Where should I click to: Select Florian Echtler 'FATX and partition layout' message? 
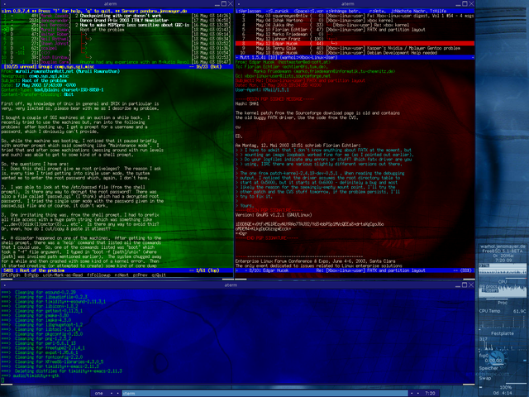pyautogui.click(x=355, y=30)
